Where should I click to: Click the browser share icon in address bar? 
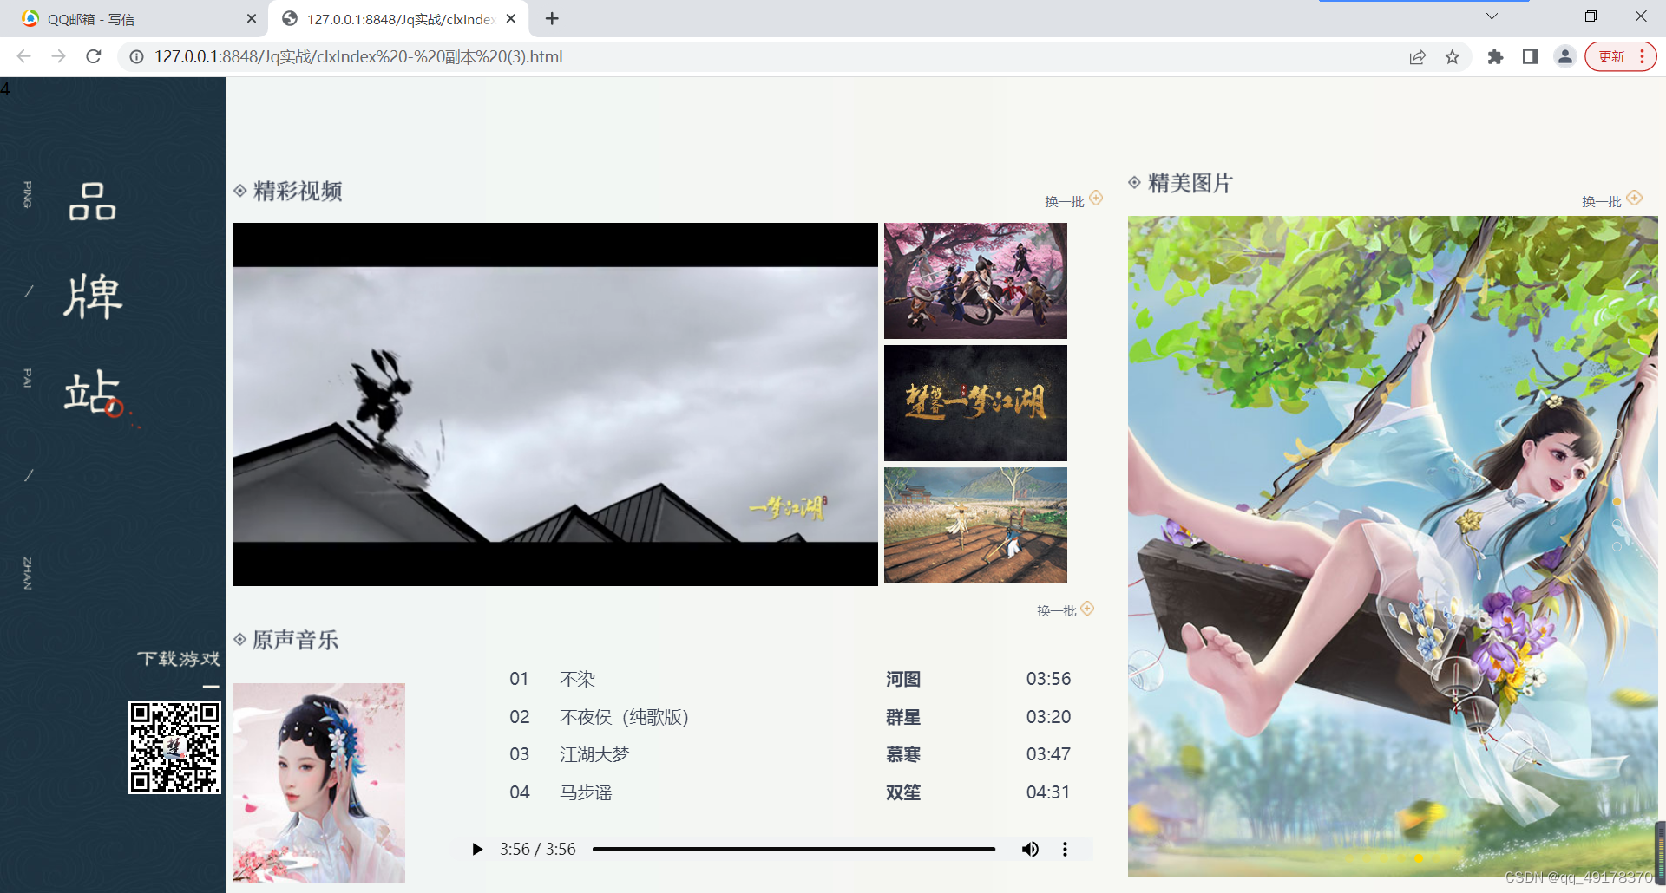tap(1418, 56)
